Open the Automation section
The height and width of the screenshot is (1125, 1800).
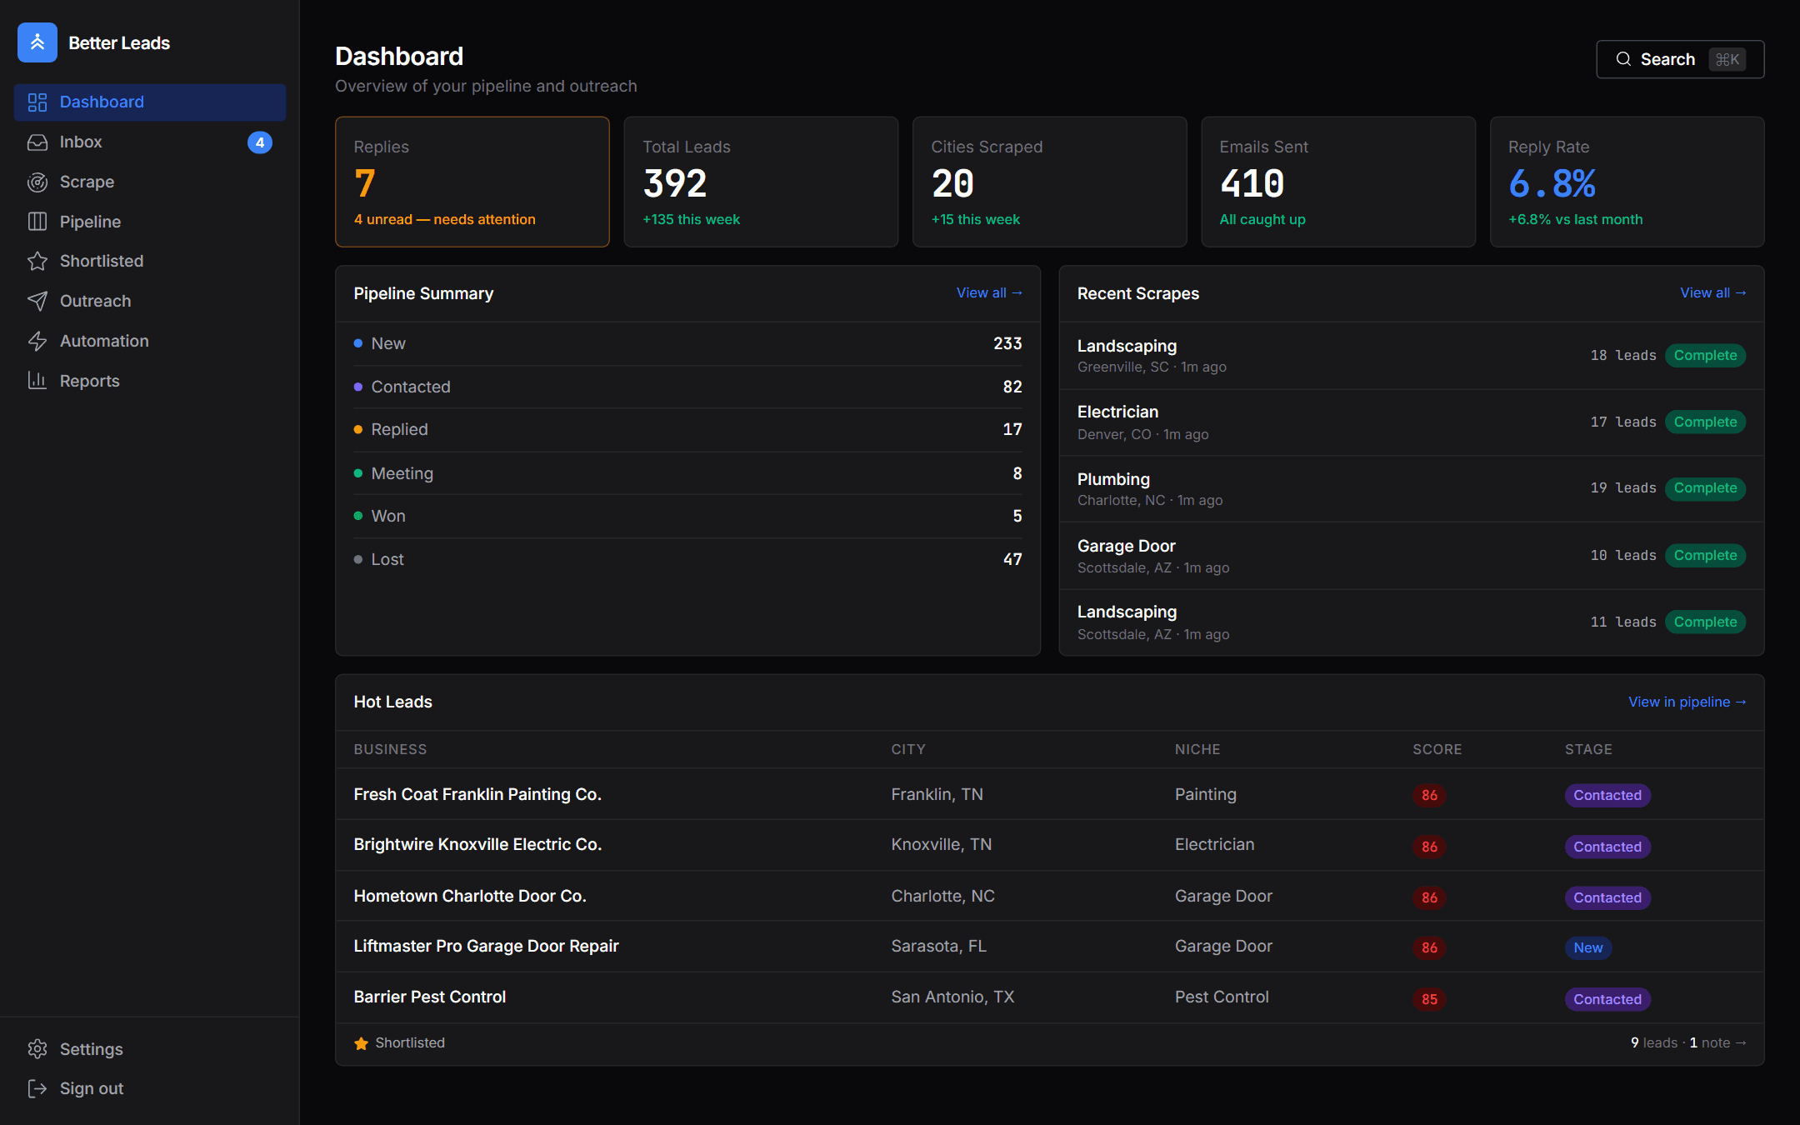[150, 341]
